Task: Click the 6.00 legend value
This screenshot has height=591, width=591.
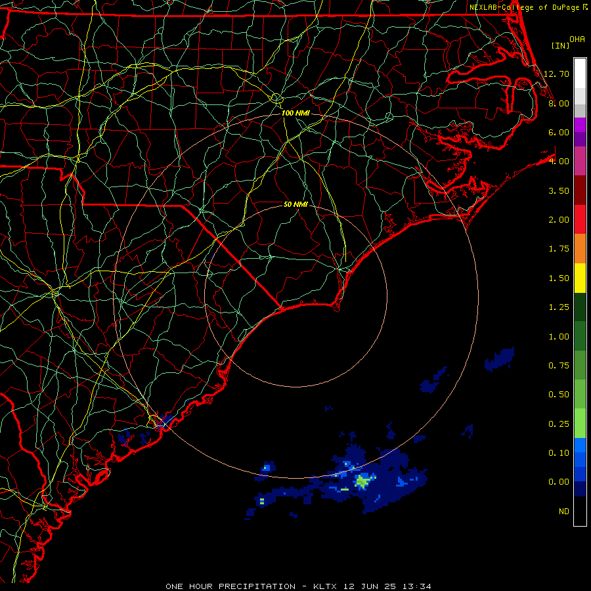Action: tap(559, 132)
